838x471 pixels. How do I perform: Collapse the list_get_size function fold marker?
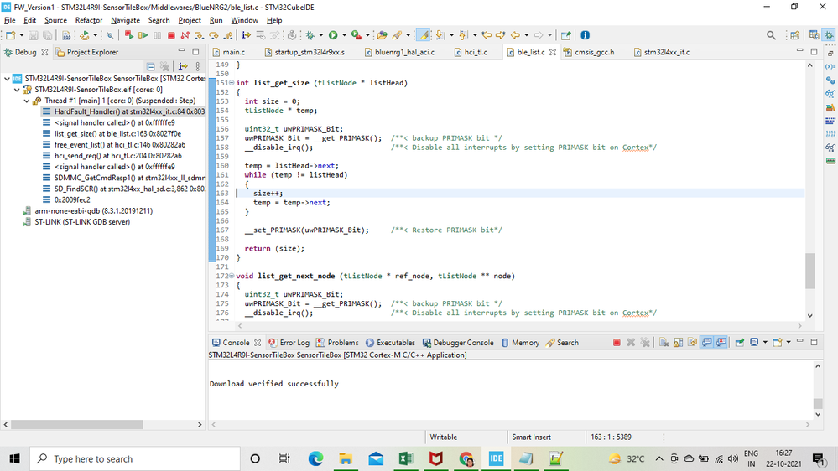(x=232, y=83)
